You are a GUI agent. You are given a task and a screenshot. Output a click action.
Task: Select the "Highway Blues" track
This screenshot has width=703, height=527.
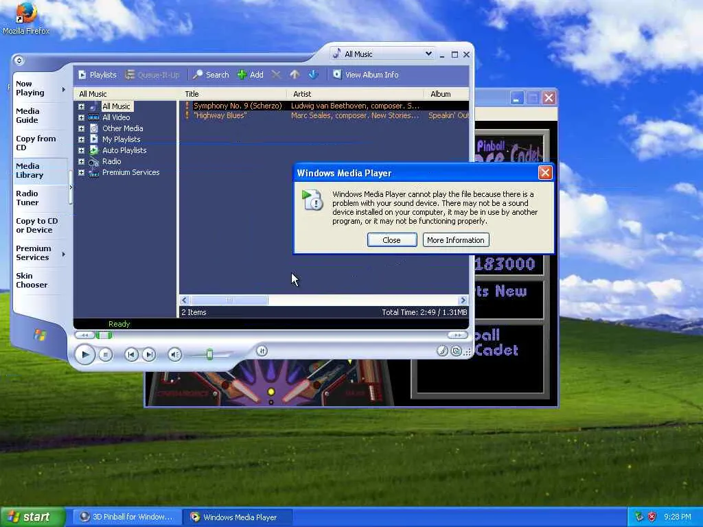pos(220,115)
